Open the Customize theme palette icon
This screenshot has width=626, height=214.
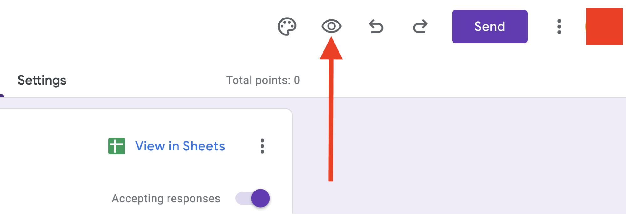tap(287, 27)
